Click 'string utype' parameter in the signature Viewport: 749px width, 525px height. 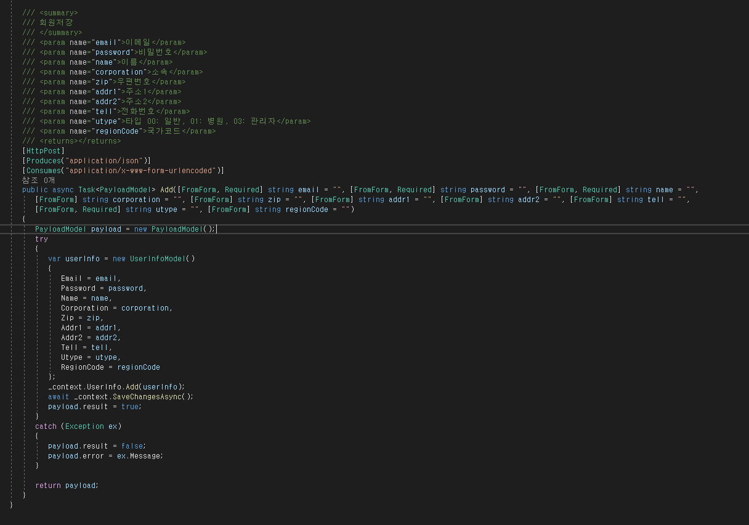tap(152, 210)
